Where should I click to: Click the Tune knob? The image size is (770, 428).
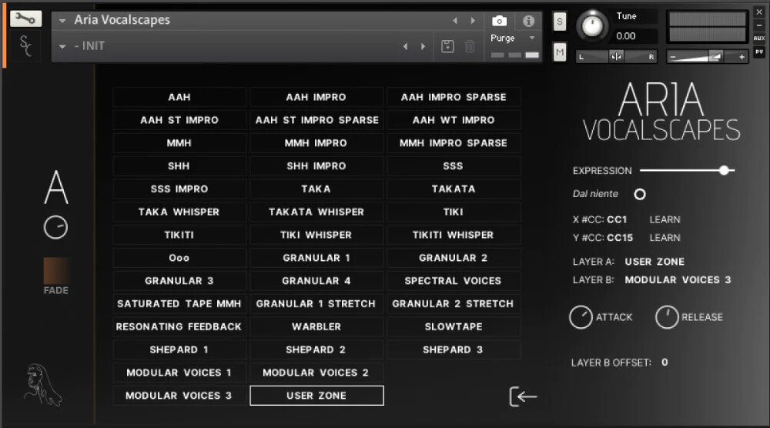592,25
